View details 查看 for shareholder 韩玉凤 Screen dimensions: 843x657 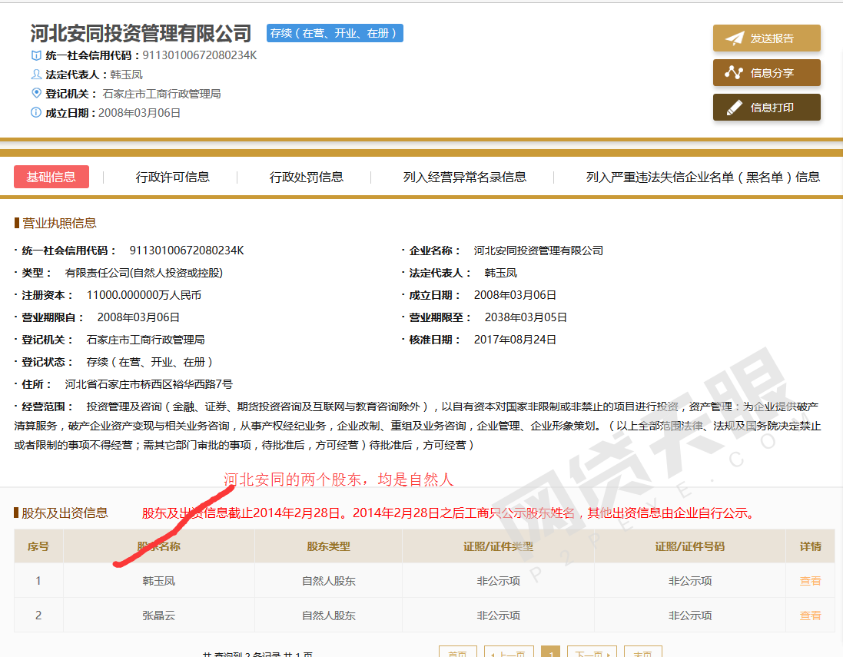(810, 581)
